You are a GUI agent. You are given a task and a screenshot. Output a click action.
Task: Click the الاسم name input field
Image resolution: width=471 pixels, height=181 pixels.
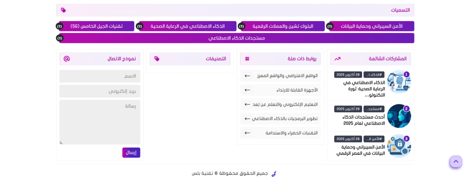pyautogui.click(x=100, y=76)
